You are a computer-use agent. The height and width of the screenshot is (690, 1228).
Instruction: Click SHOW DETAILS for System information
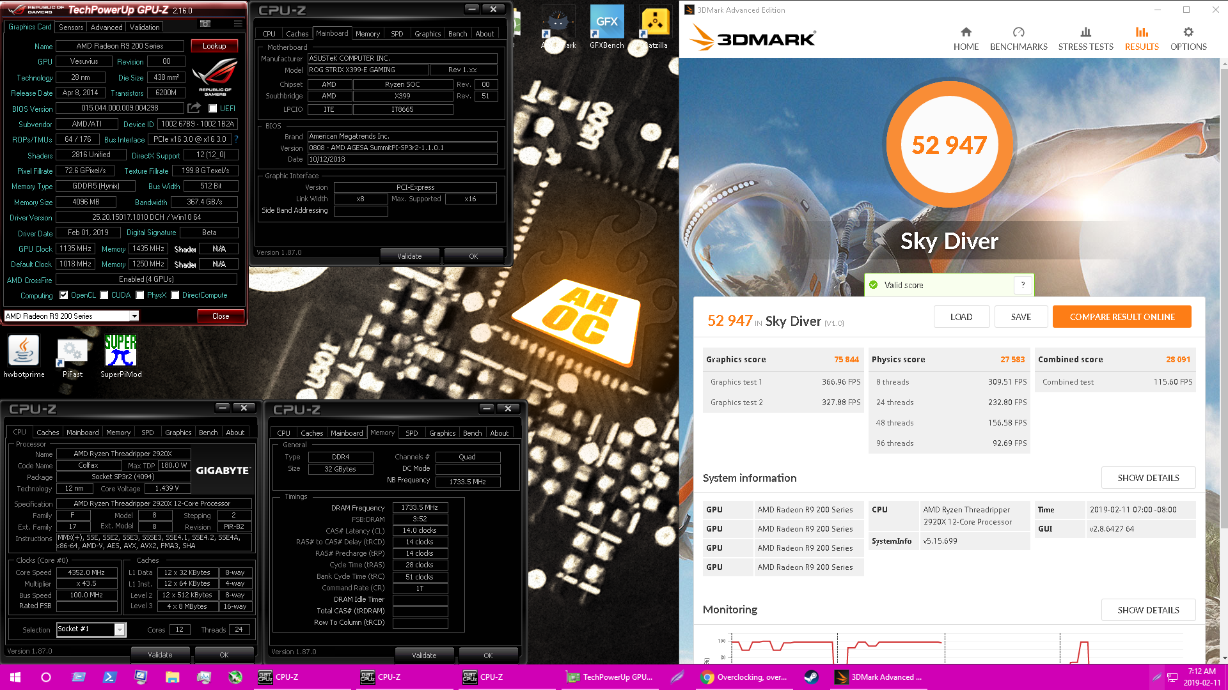tap(1148, 478)
